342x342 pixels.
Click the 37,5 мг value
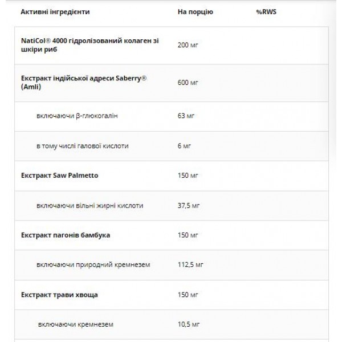coord(190,205)
